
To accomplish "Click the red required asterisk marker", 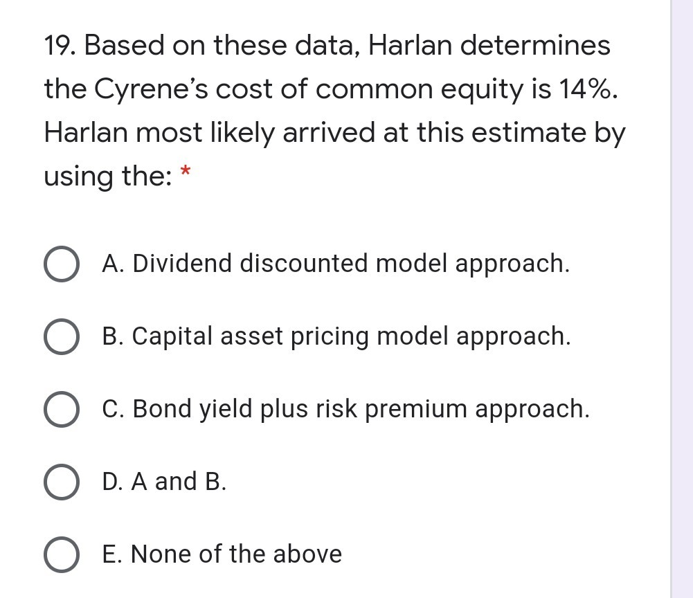I will pos(184,170).
